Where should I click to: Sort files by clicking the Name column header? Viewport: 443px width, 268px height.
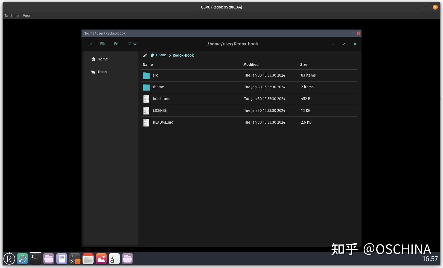[148, 65]
